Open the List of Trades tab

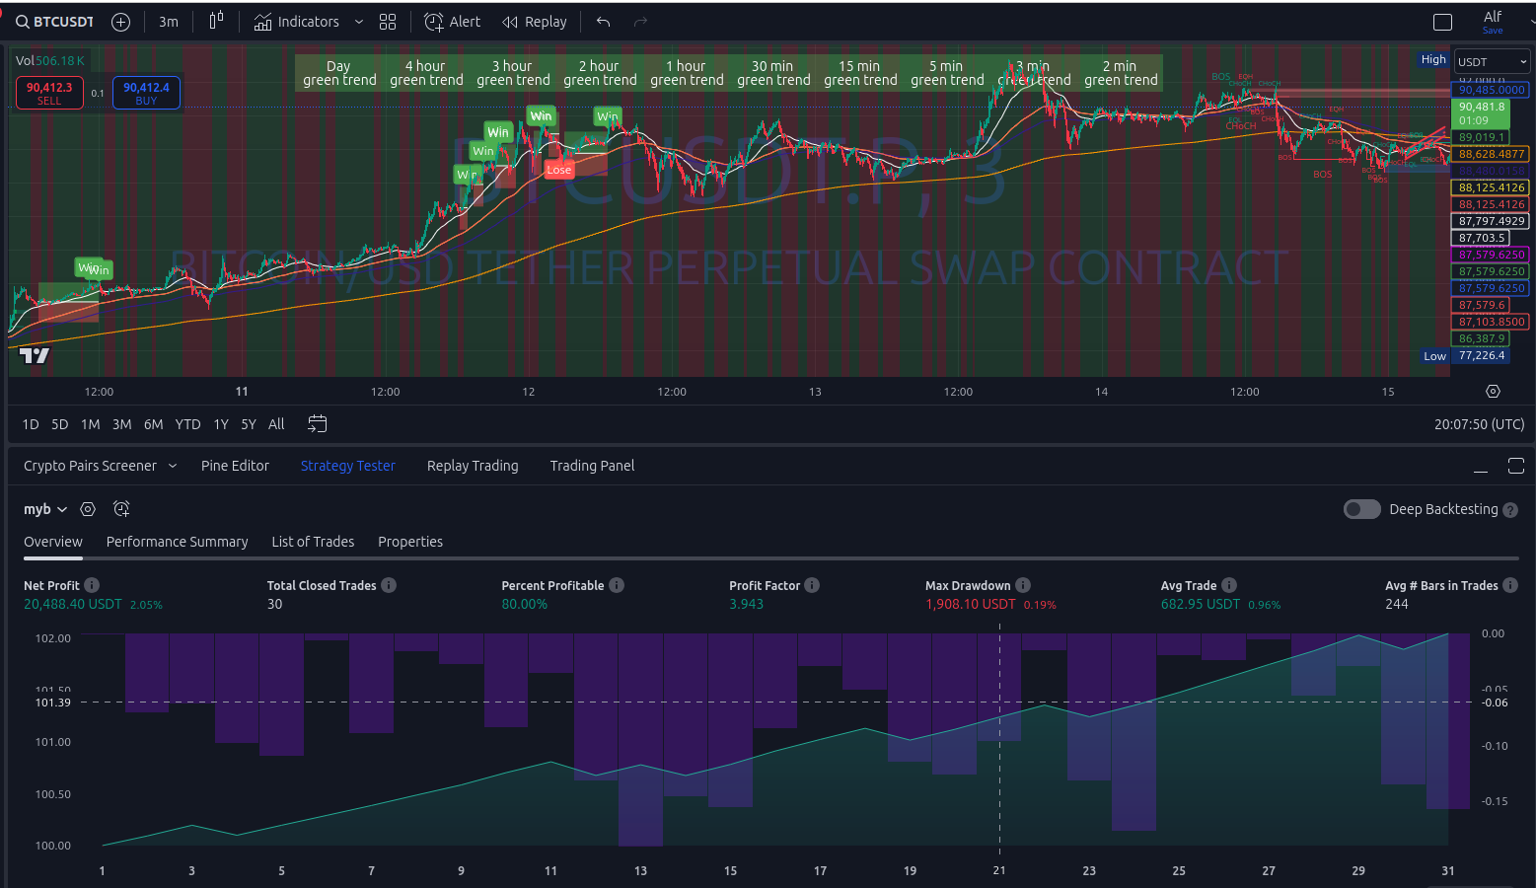(313, 542)
